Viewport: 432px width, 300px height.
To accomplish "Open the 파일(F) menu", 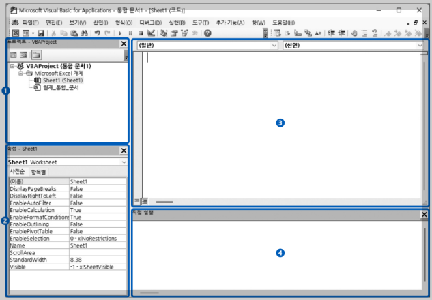I will click(x=31, y=22).
